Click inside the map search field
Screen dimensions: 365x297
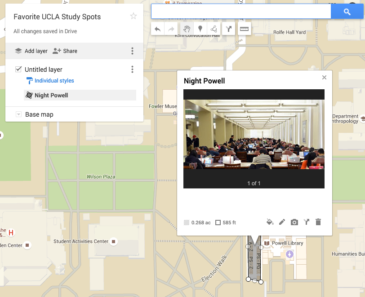click(241, 11)
